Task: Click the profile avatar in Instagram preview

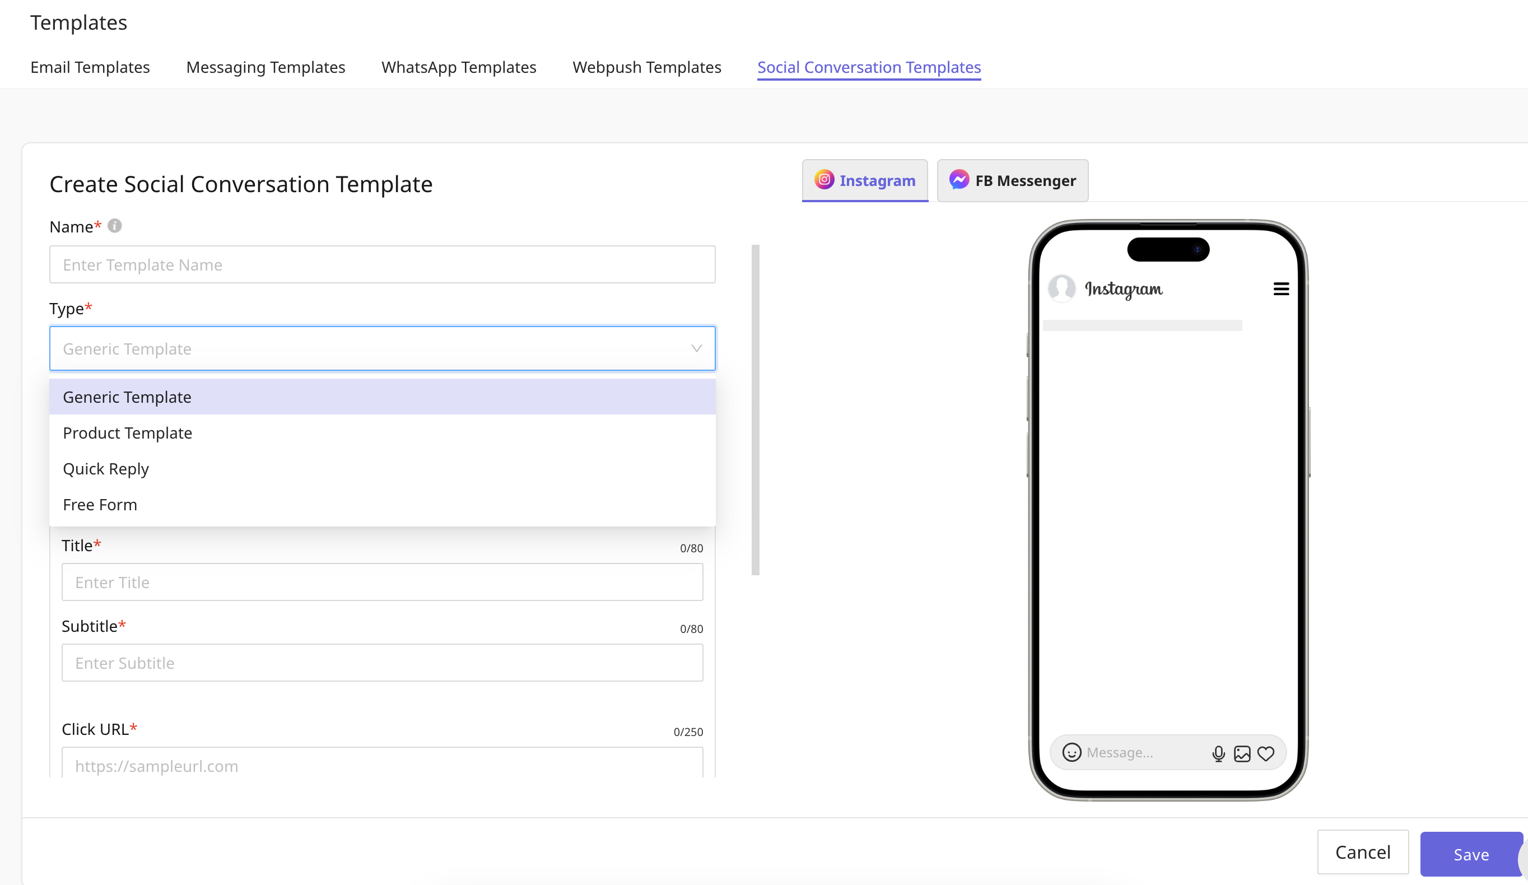Action: [1062, 288]
